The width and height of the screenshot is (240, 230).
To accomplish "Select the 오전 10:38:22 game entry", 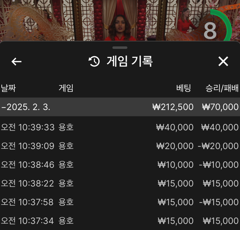I will [x=120, y=183].
